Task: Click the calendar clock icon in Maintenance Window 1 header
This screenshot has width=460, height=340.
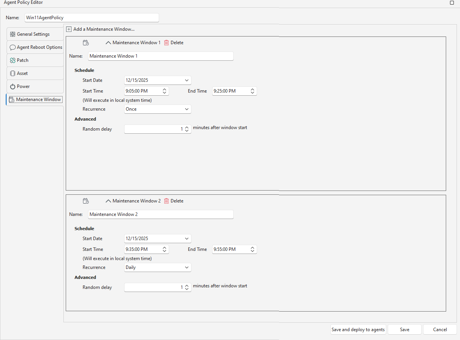Action: pyautogui.click(x=86, y=43)
